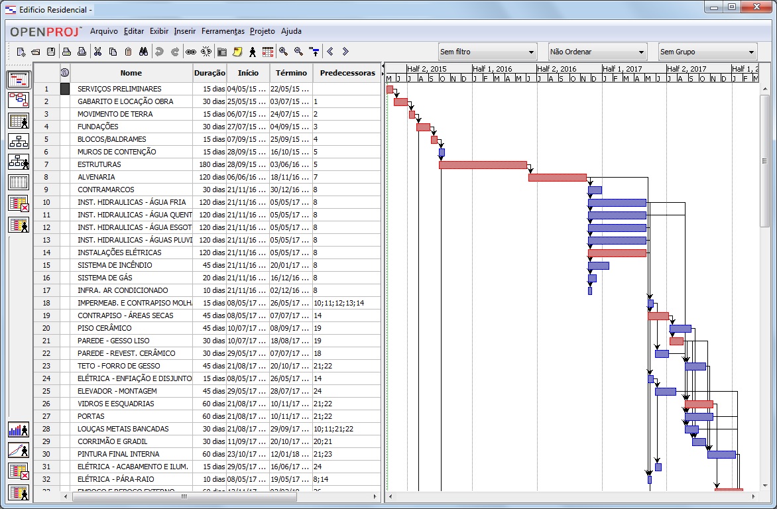Save the project using the floppy disk icon

coord(50,52)
